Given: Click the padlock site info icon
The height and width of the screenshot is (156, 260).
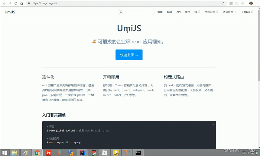Looking at the screenshot, I should pyautogui.click(x=29, y=3).
